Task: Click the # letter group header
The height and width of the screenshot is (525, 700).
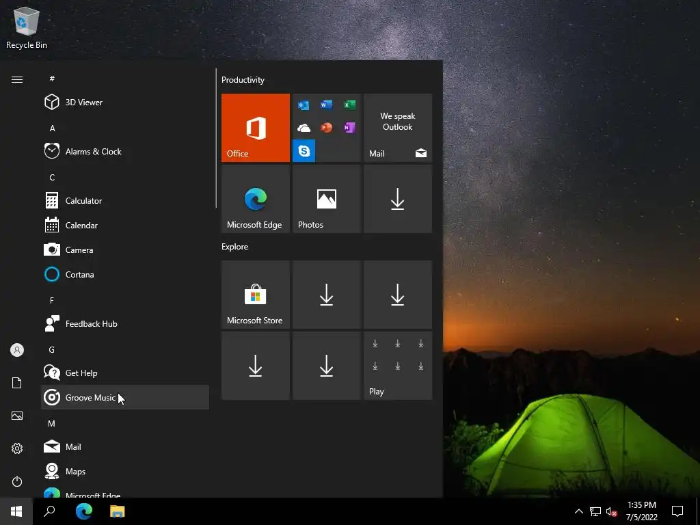Action: point(52,79)
